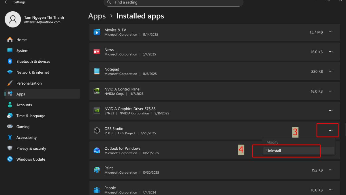This screenshot has height=195, width=346.
Task: Open the three-dot menu for Paint
Action: [x=330, y=170]
